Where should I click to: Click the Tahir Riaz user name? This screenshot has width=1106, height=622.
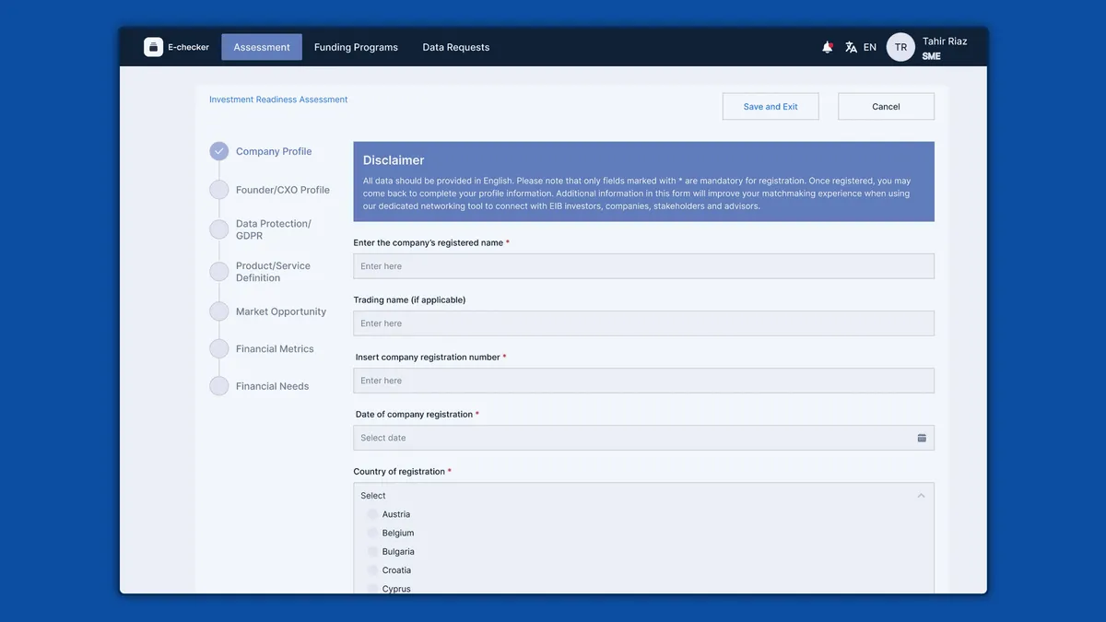[x=945, y=41]
